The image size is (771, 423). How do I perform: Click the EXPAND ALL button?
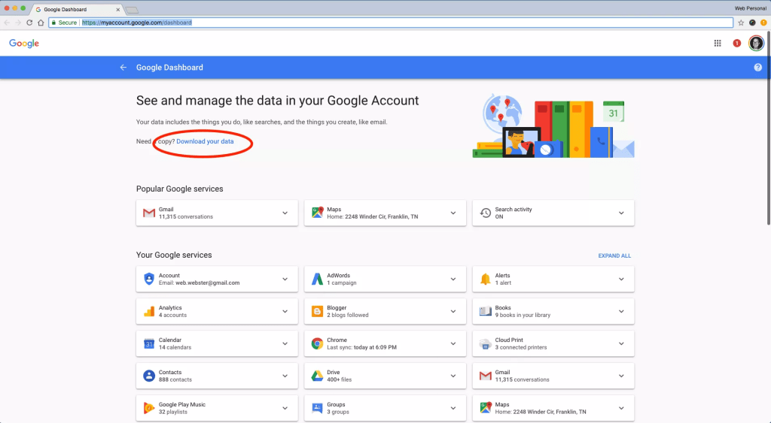click(614, 255)
